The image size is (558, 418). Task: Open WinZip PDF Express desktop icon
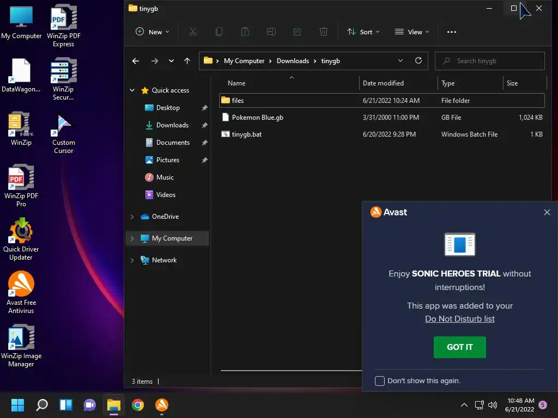(x=64, y=26)
